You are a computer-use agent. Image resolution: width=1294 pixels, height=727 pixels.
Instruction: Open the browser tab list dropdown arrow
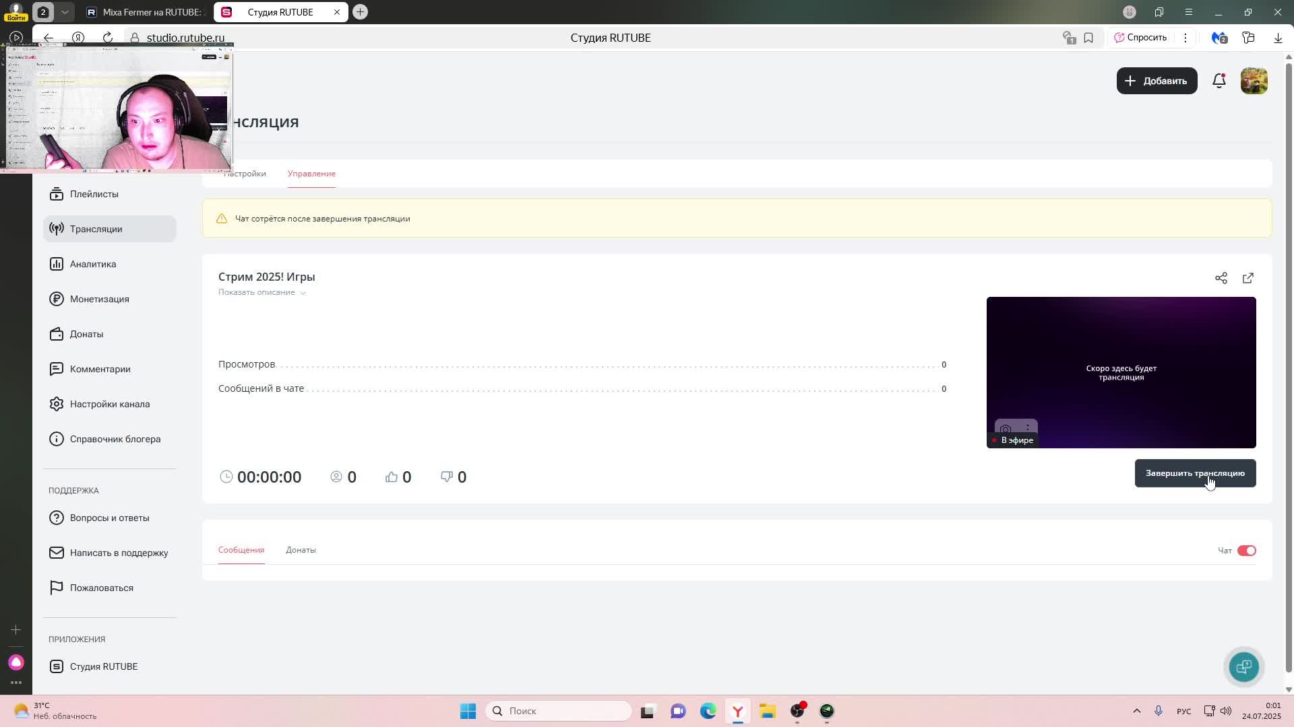(x=65, y=12)
